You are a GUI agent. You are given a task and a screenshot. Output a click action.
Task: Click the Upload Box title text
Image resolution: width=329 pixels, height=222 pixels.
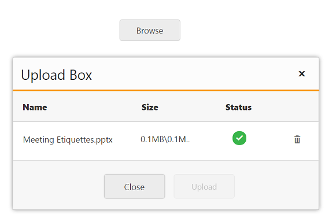(x=57, y=75)
